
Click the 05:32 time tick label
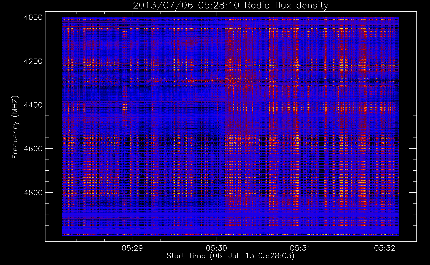385,248
